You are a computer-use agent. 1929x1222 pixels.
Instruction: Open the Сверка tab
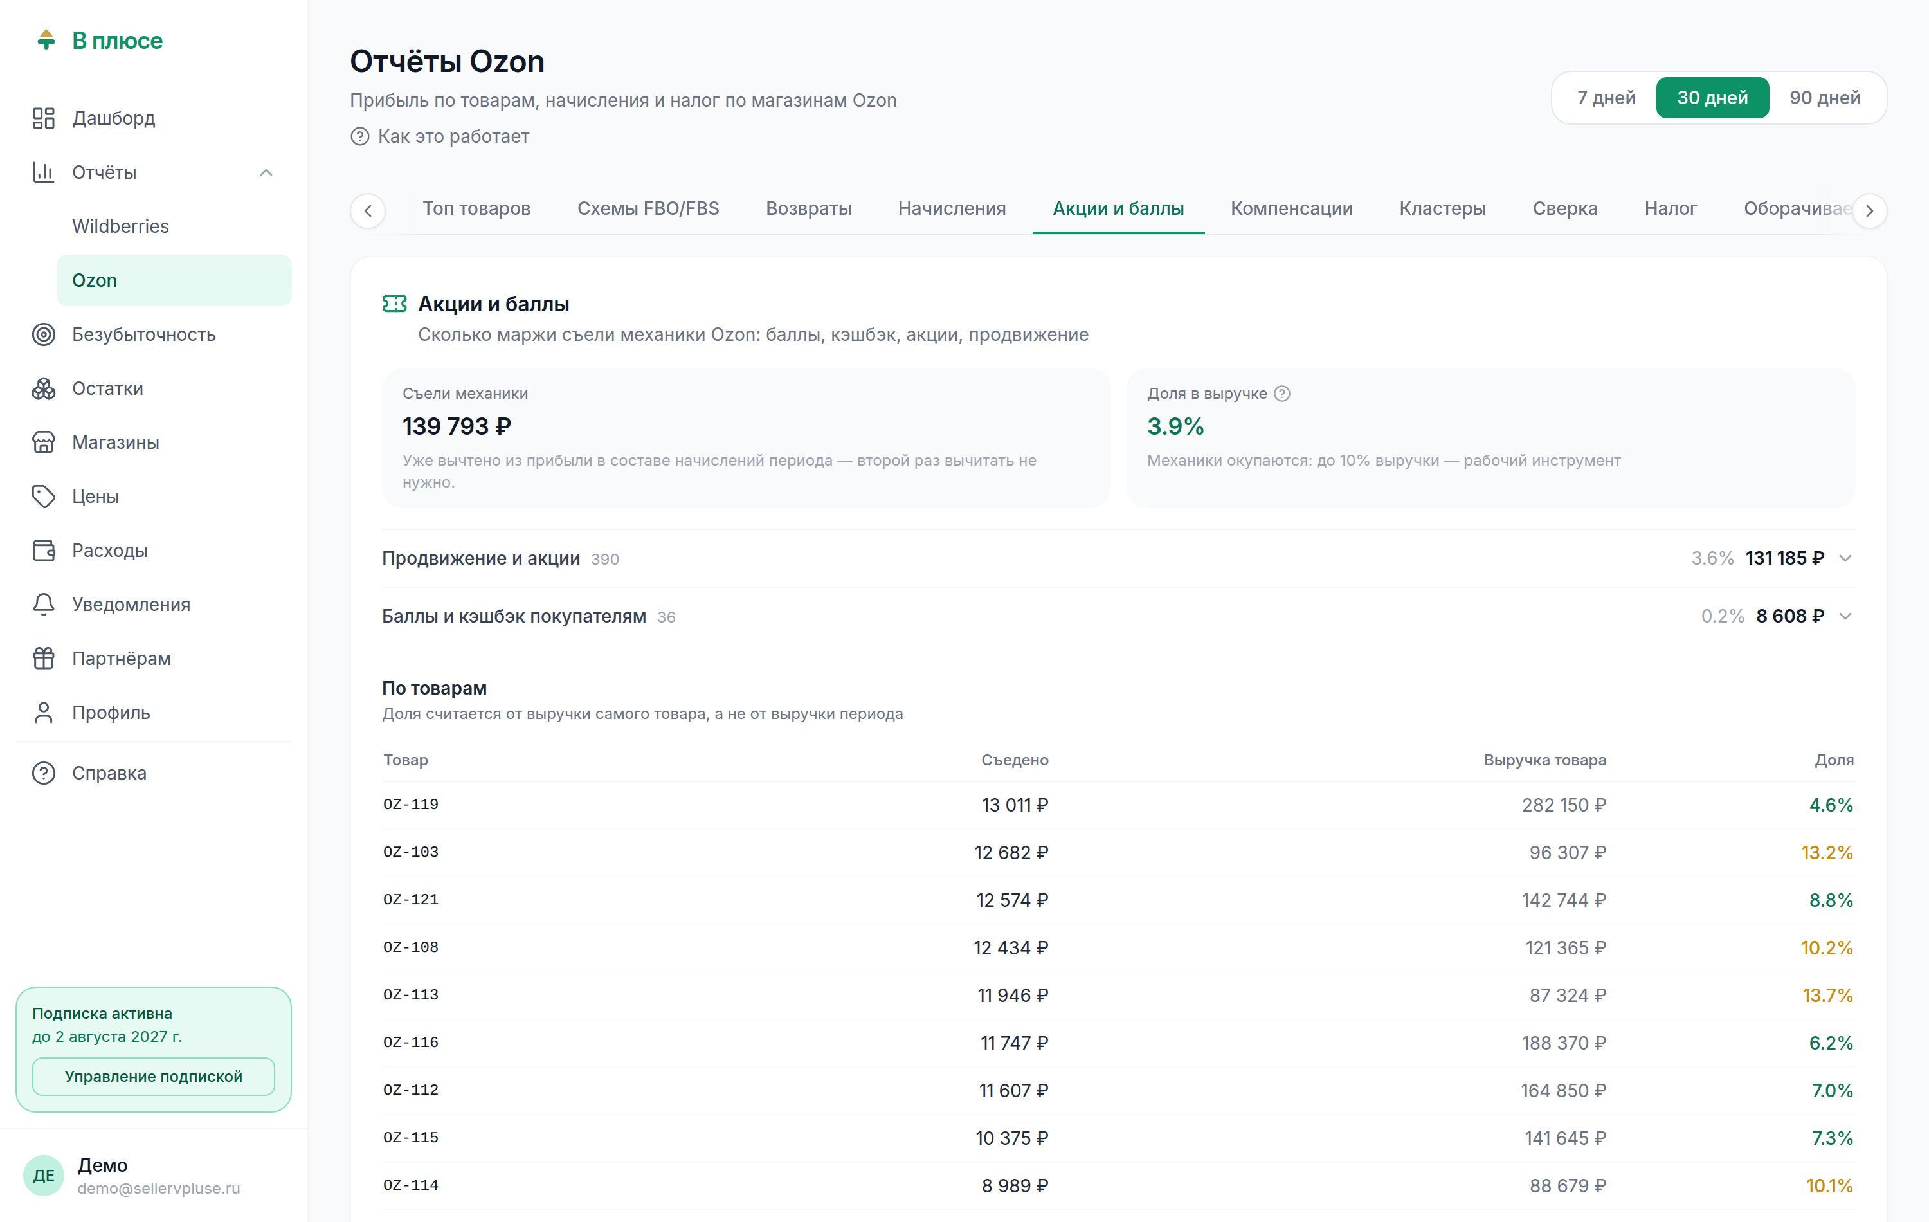click(x=1564, y=208)
